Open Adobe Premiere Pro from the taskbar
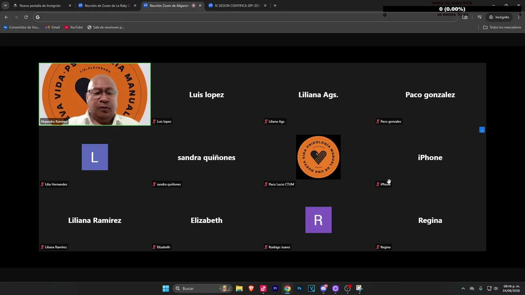Viewport: 525px width, 295px height. pyautogui.click(x=275, y=288)
